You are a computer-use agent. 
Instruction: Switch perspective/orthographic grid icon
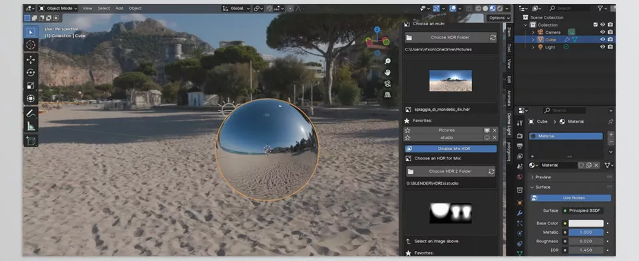pyautogui.click(x=387, y=94)
